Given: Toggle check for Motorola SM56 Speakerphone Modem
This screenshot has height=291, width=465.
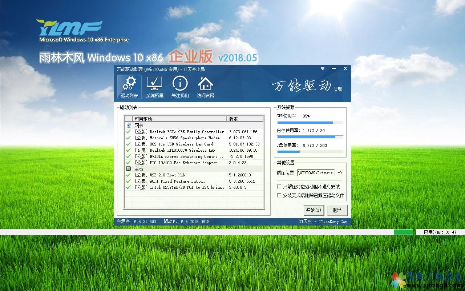Looking at the screenshot, I should click(128, 138).
